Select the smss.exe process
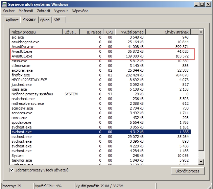Image resolution: width=213 pixels, height=189 pixels. pyautogui.click(x=101, y=118)
